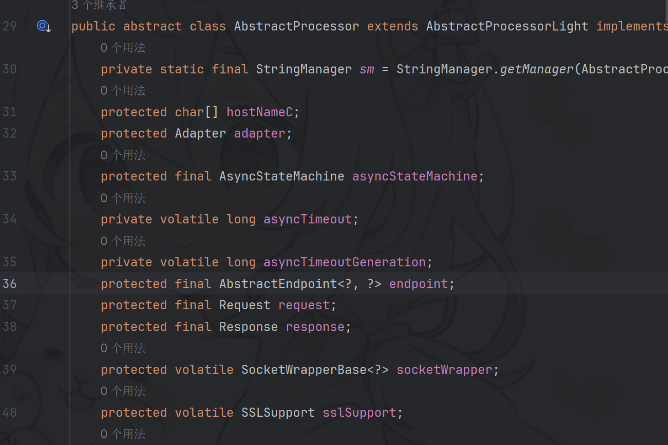Open usages hint above asyncStateMachine field
The image size is (668, 445).
123,155
